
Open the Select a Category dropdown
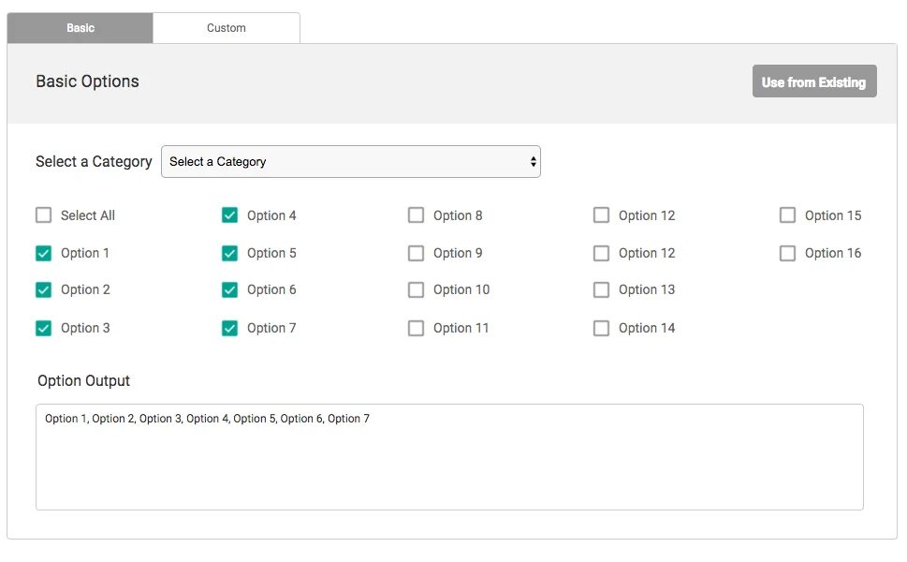coord(351,162)
